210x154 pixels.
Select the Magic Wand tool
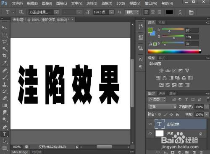(x=5, y=49)
